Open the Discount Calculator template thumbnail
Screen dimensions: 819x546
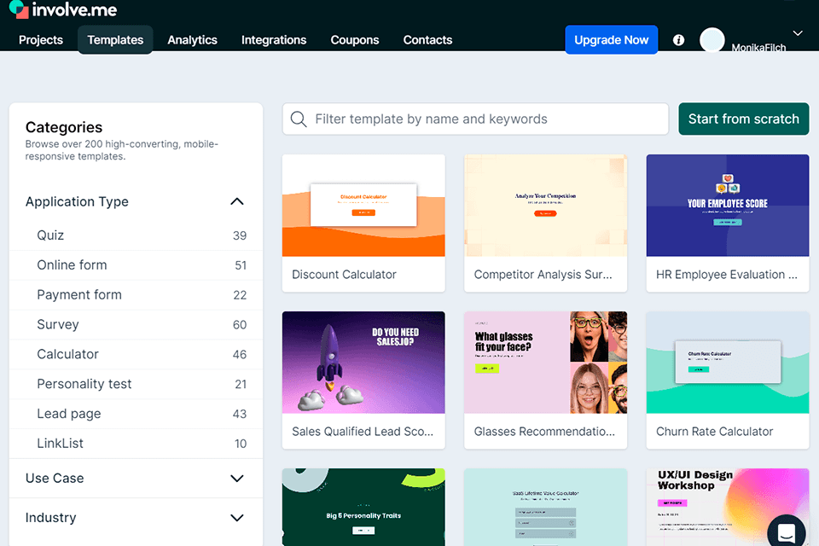pyautogui.click(x=363, y=206)
